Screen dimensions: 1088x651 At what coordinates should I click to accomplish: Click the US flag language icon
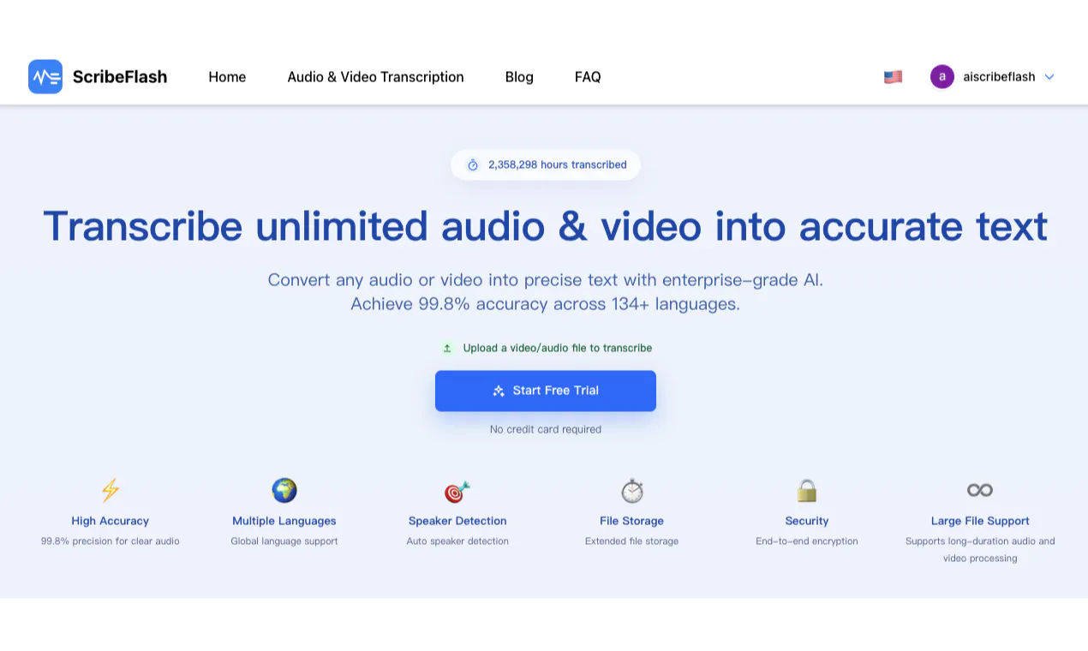893,77
